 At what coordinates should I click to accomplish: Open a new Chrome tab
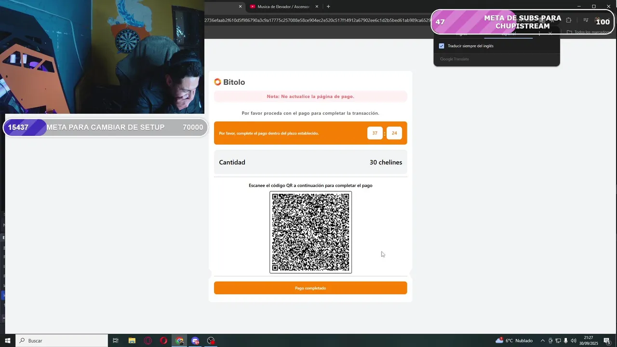tap(328, 7)
